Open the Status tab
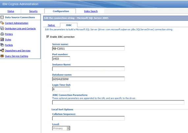Screen dimensions: 188x133 11,11
